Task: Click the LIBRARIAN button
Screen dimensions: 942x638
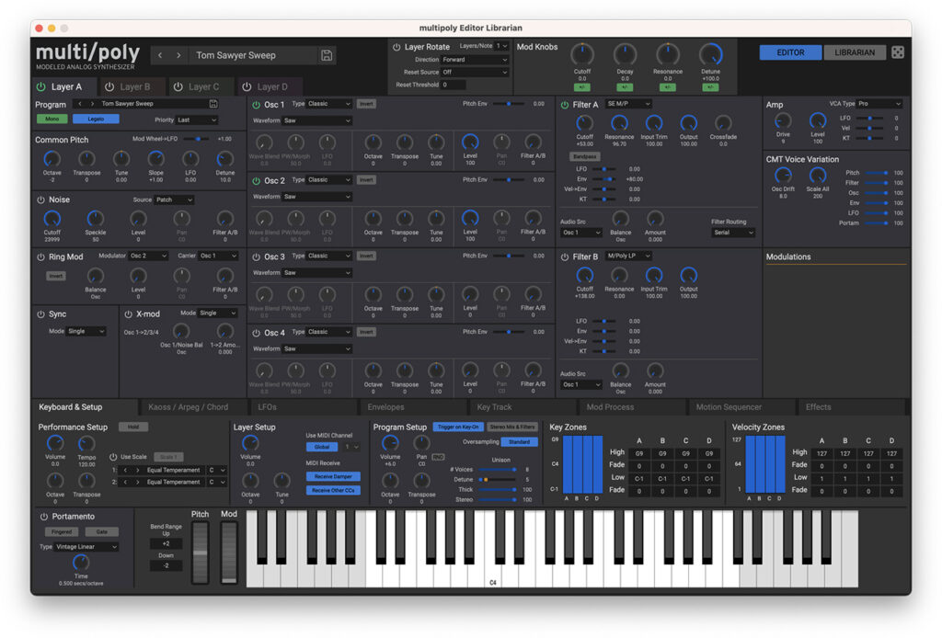Action: coord(855,52)
